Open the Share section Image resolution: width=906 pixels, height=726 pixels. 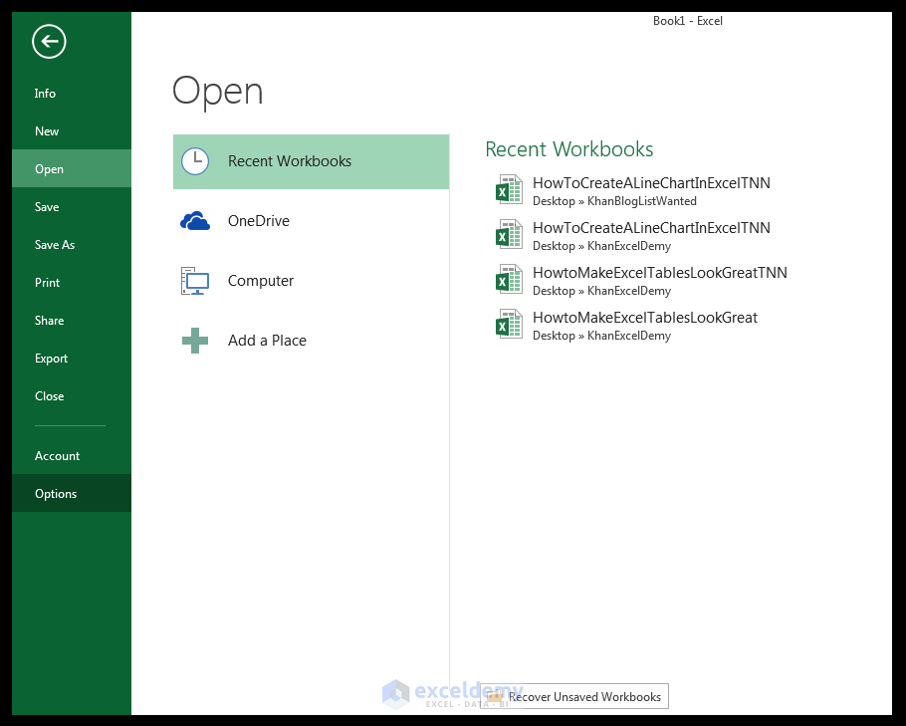click(72, 321)
